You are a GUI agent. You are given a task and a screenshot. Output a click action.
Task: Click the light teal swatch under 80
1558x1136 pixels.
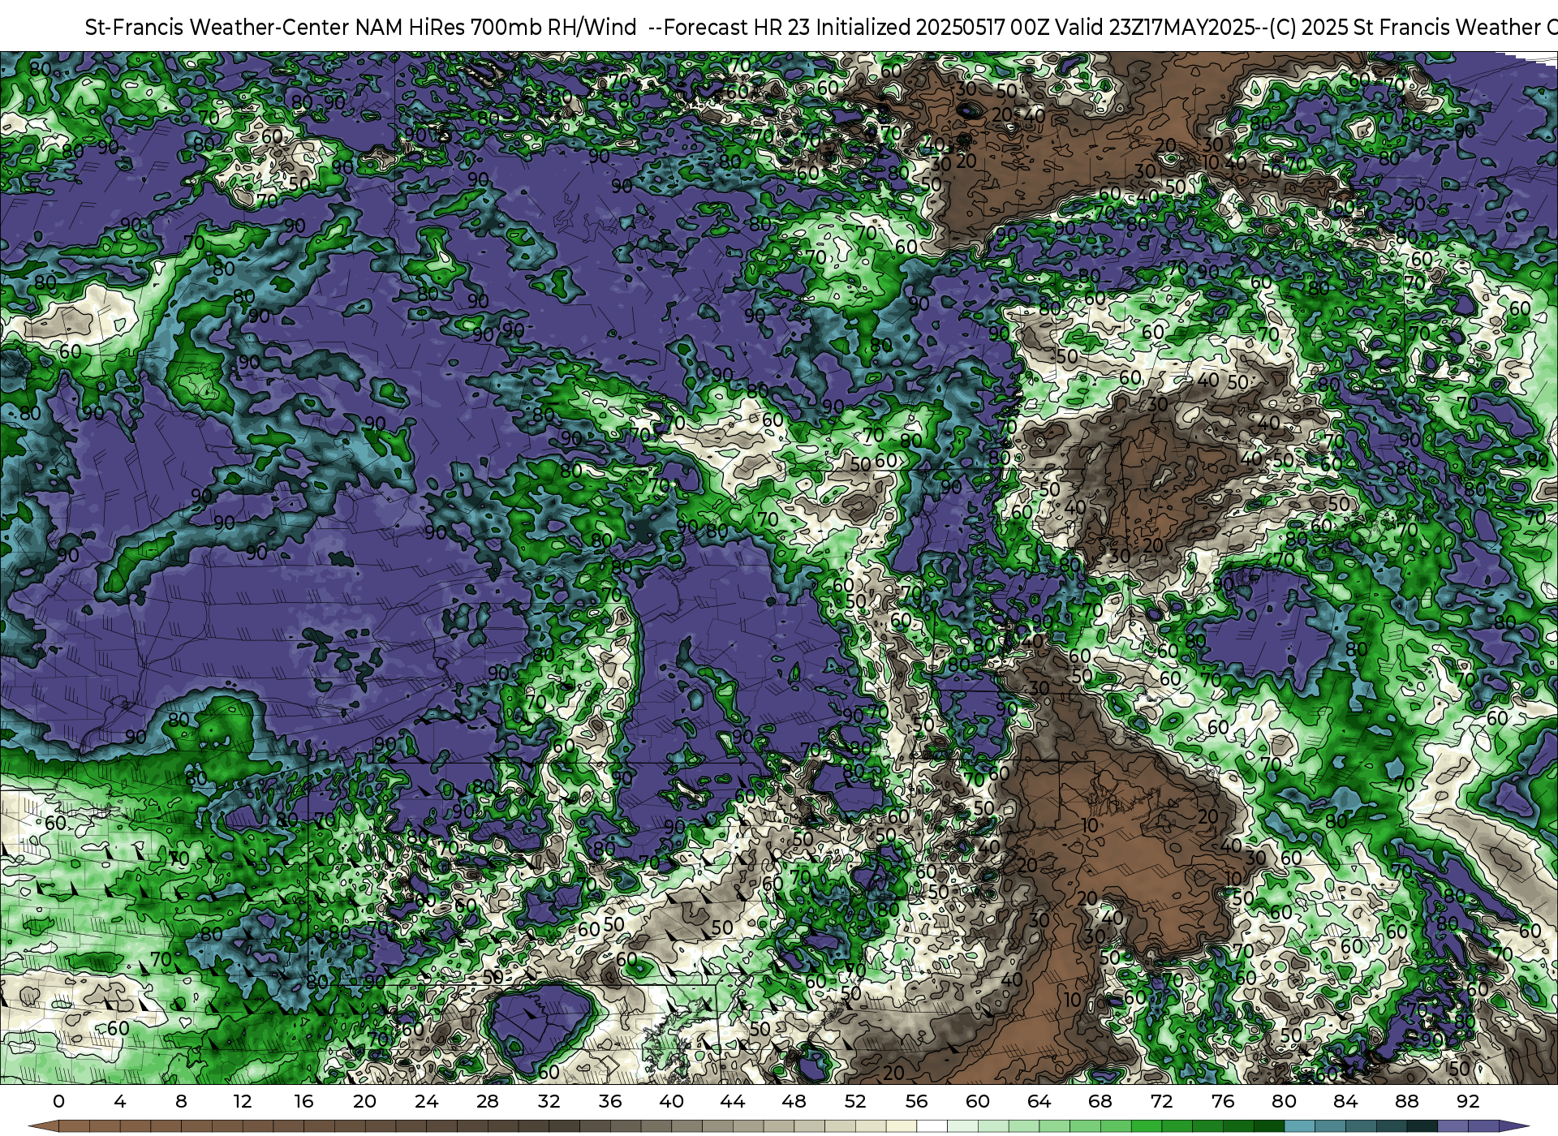(1300, 1126)
